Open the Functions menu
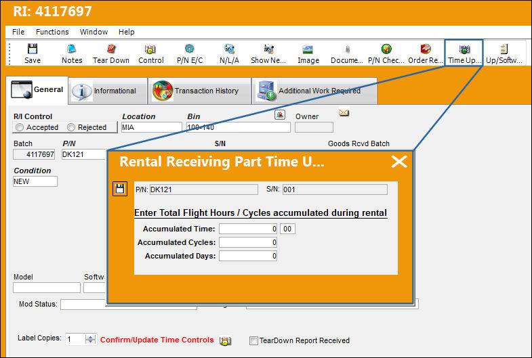 coord(52,32)
